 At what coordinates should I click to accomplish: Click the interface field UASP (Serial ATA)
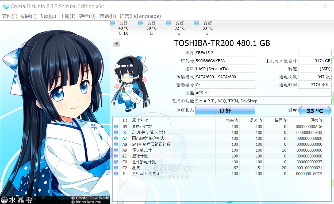pyautogui.click(x=225, y=69)
